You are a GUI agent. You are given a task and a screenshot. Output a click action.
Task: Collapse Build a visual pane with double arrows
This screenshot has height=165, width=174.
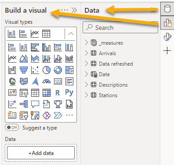pos(74,10)
